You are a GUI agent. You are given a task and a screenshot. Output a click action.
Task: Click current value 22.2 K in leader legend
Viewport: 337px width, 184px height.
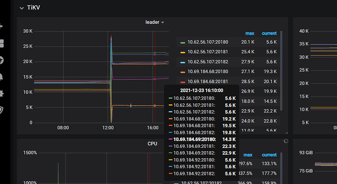click(x=270, y=111)
